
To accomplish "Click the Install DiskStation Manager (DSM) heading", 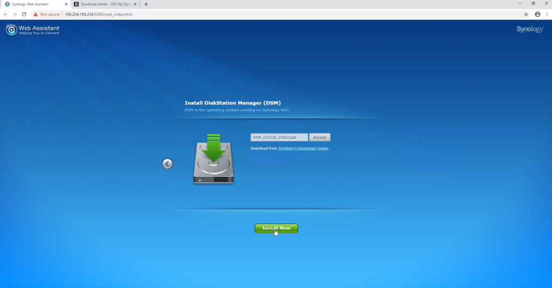I will (233, 103).
